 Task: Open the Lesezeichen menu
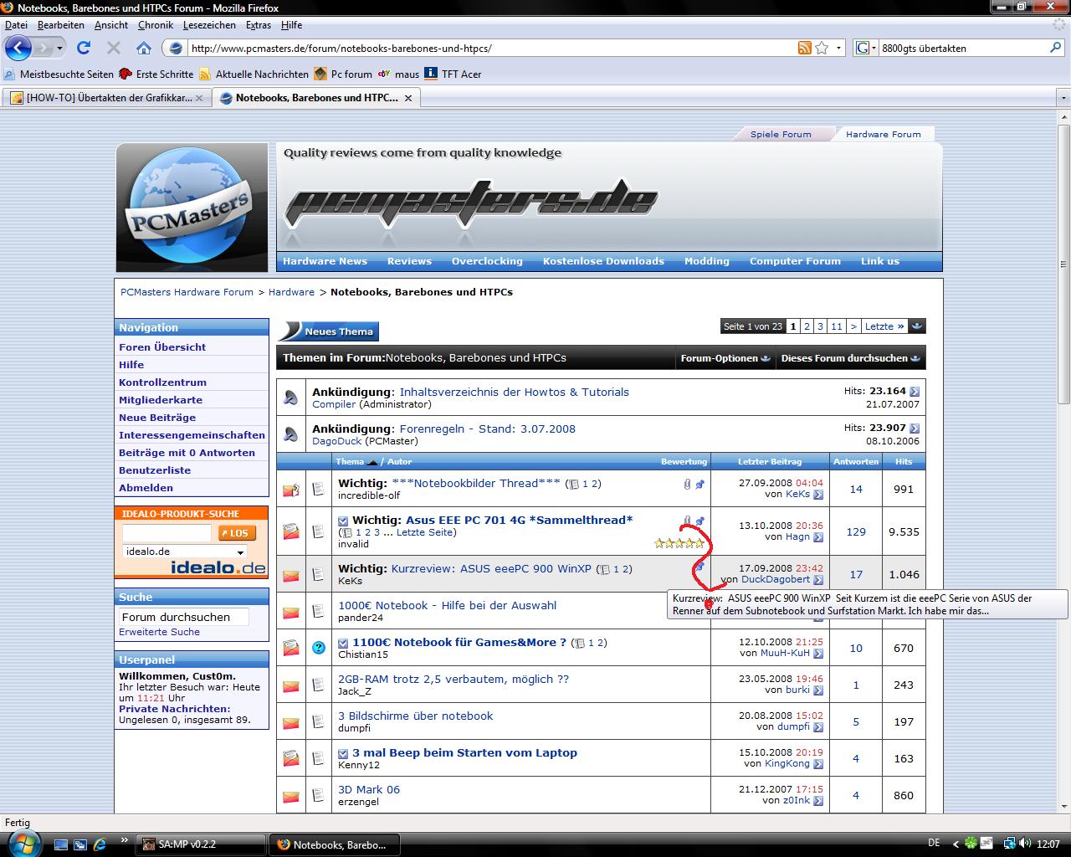209,25
